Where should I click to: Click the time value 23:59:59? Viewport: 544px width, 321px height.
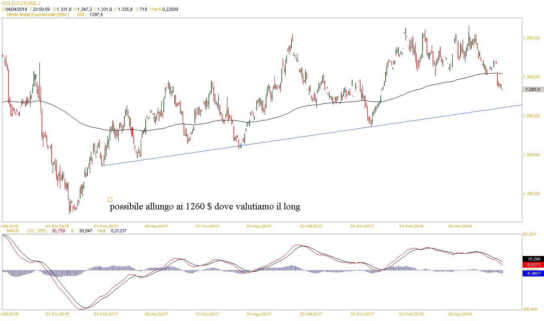point(41,9)
